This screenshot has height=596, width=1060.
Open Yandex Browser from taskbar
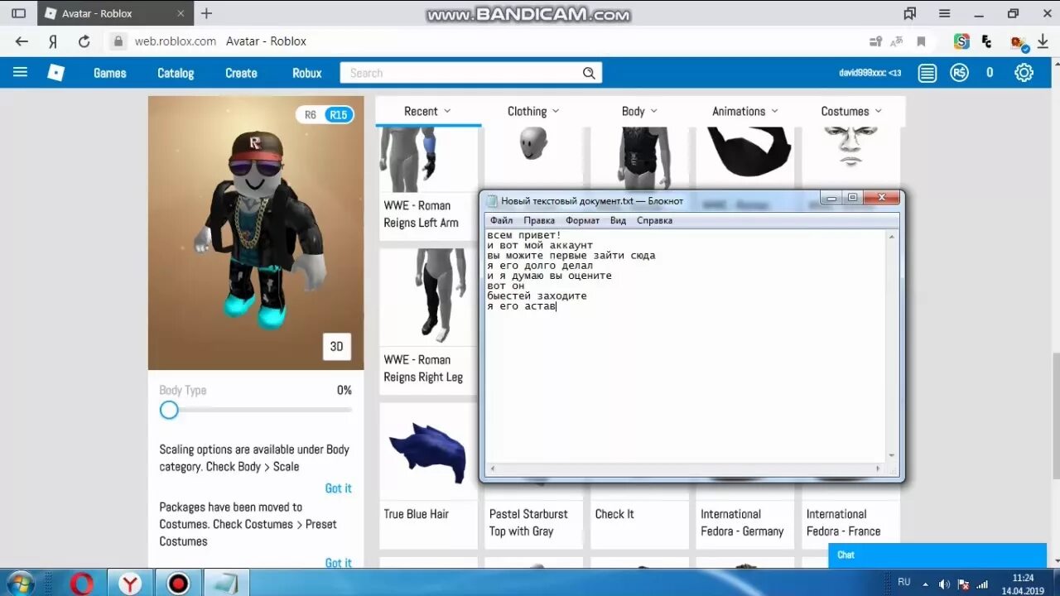[x=130, y=583]
